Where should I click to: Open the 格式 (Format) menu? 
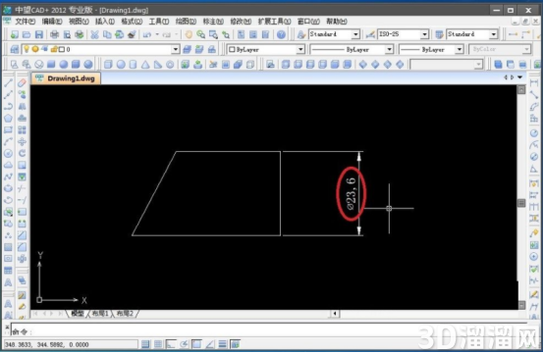pyautogui.click(x=132, y=22)
